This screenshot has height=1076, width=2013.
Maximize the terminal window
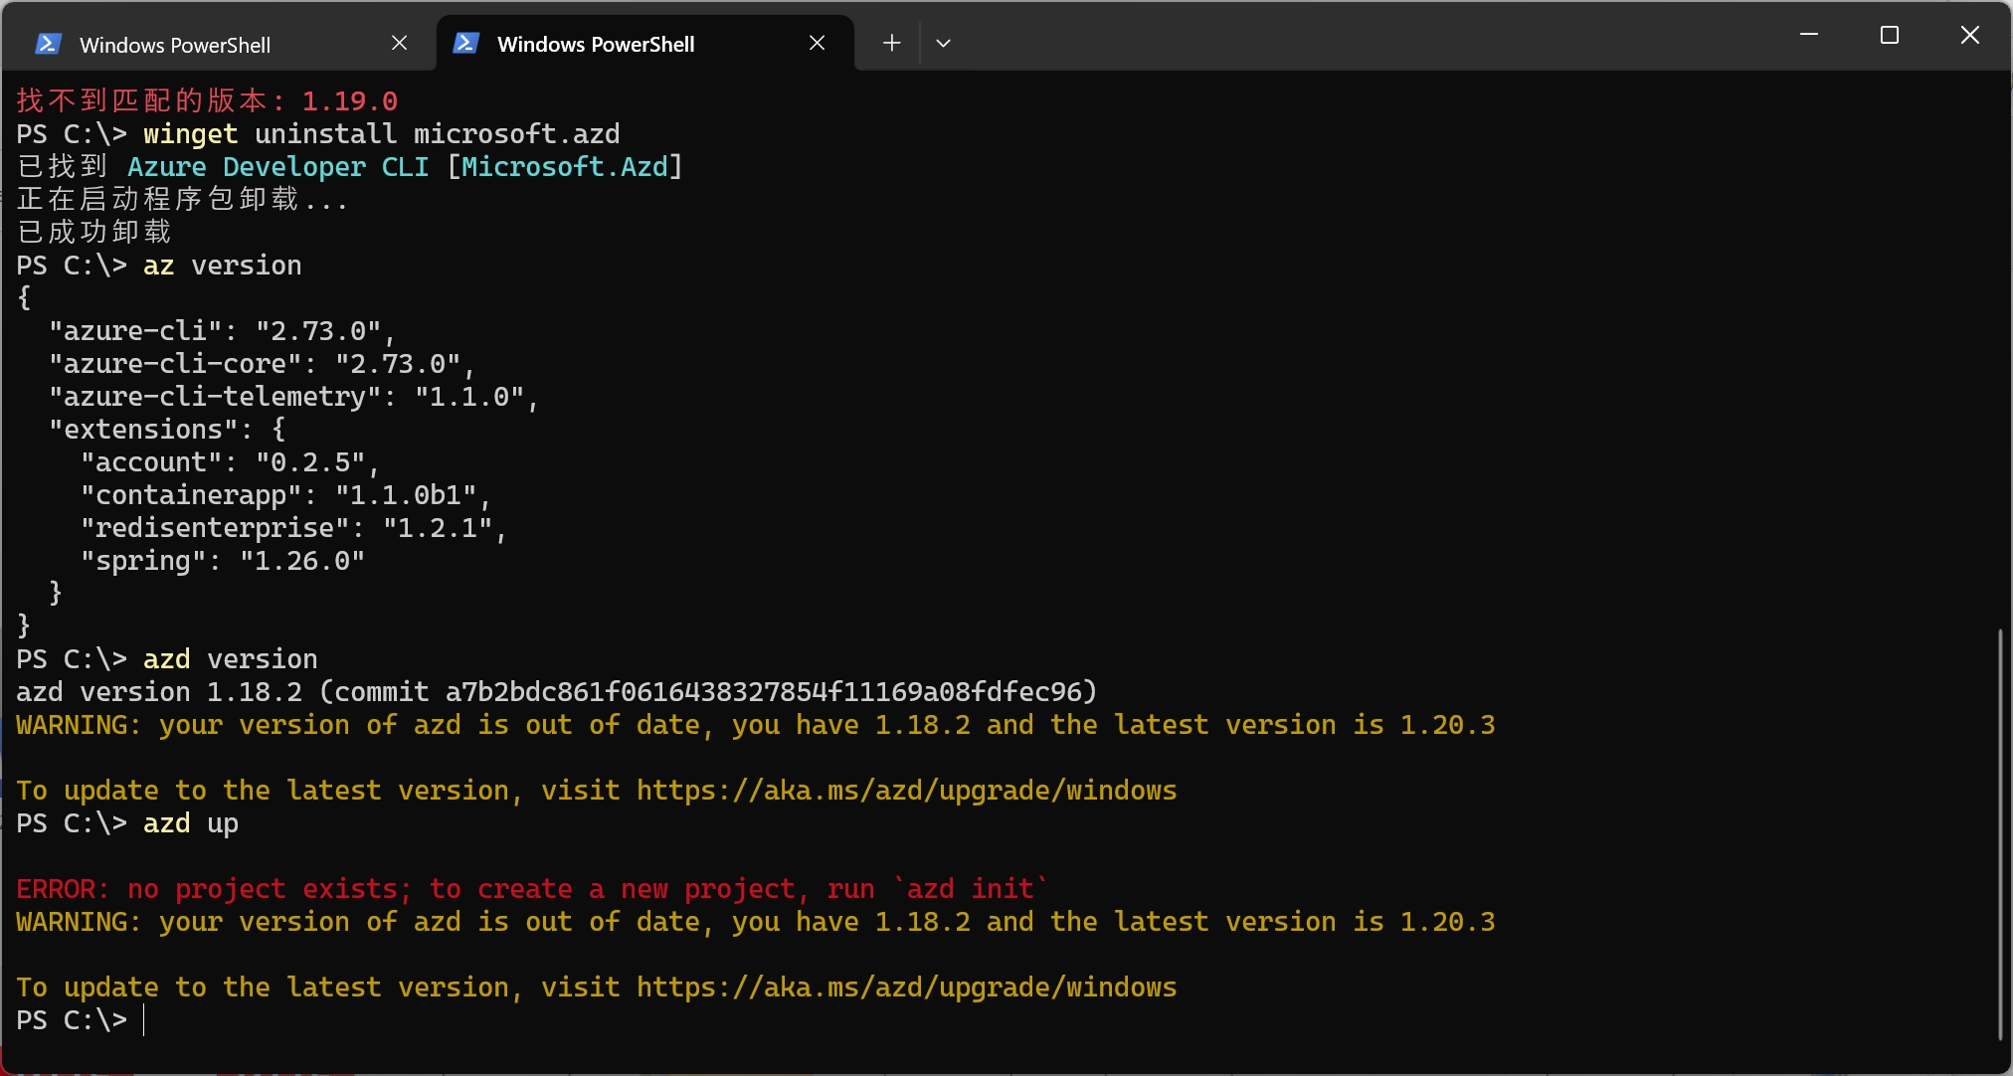[x=1889, y=35]
